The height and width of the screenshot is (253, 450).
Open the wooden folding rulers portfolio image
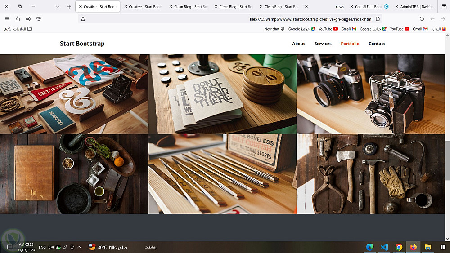click(x=222, y=174)
